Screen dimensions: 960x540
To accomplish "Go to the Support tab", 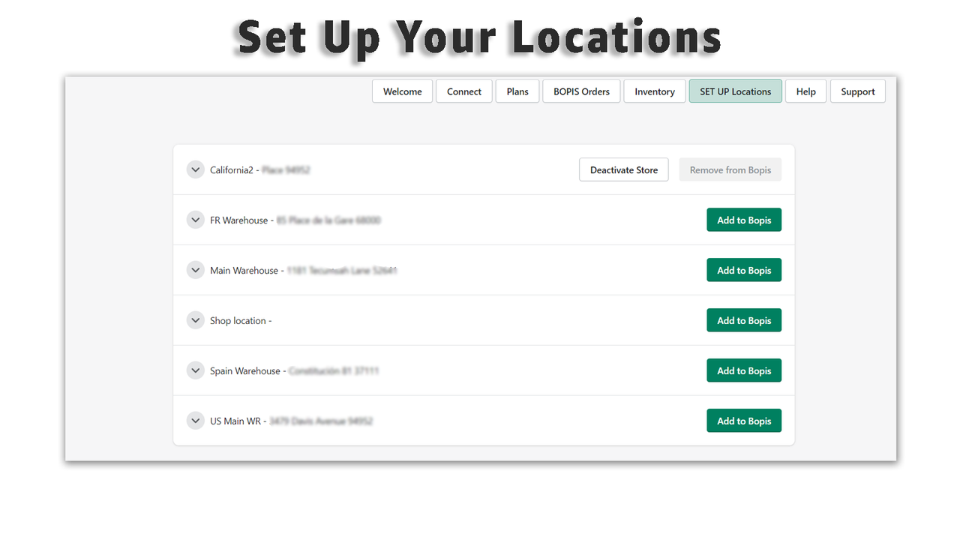I will (857, 91).
